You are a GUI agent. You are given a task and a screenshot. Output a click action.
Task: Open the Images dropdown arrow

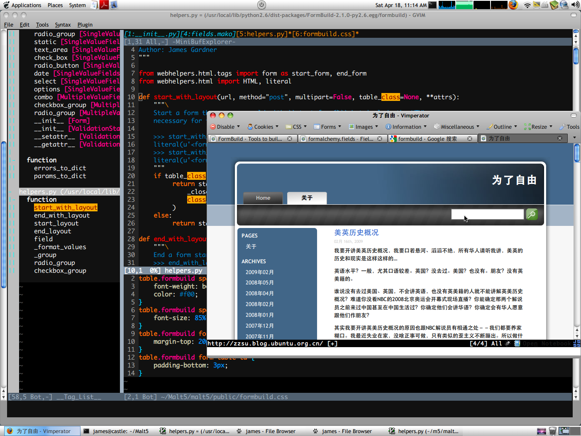pyautogui.click(x=377, y=127)
